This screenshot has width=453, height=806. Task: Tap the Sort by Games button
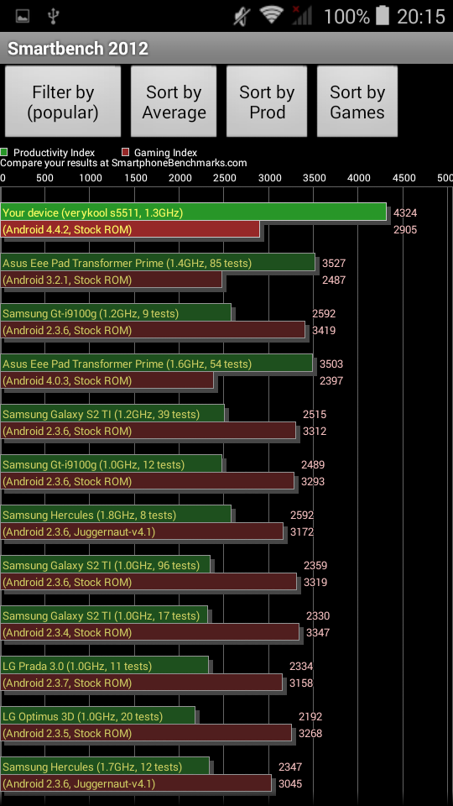tap(357, 102)
